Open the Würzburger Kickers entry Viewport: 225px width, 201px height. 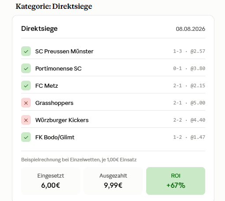113,120
